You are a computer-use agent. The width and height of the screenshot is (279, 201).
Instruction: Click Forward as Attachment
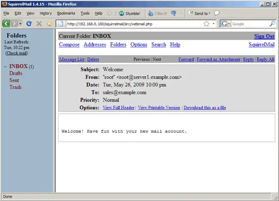point(218,59)
